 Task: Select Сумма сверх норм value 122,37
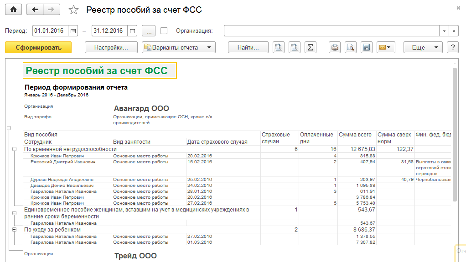pos(396,149)
